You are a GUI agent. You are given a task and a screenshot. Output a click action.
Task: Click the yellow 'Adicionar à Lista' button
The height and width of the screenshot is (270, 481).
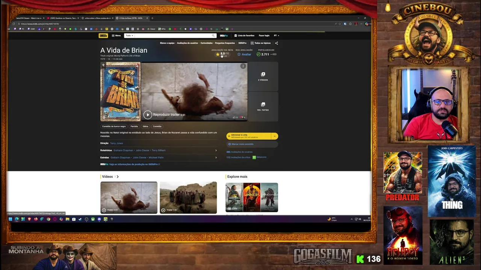click(249, 136)
